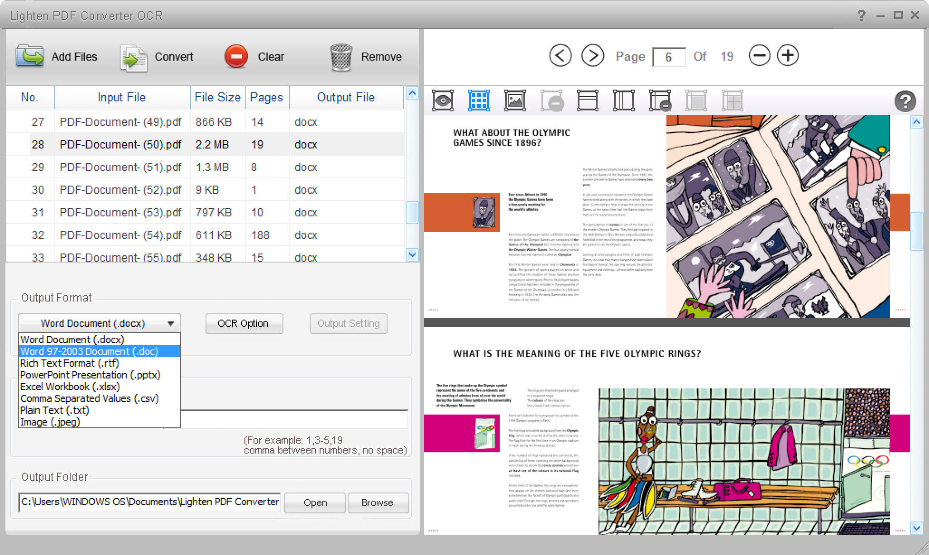The image size is (929, 555).
Task: Select the remove table line tool
Action: 660,100
